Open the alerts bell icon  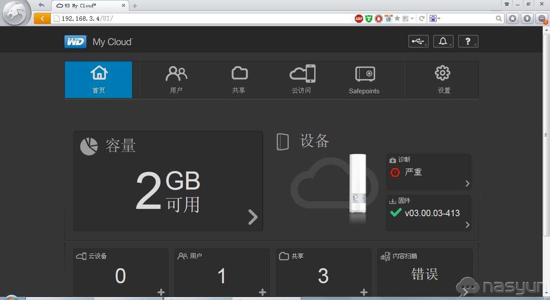click(x=443, y=41)
